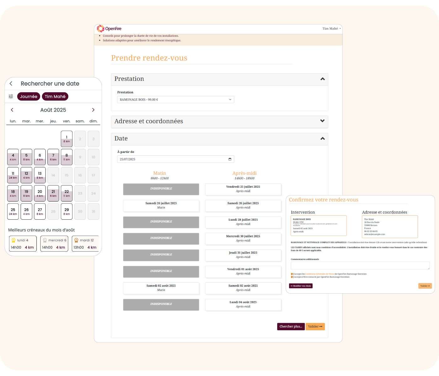Screen dimensions: 439x376
Task: Click the Intervention RAMONAGE BOIS summary box
Action: tap(319, 226)
